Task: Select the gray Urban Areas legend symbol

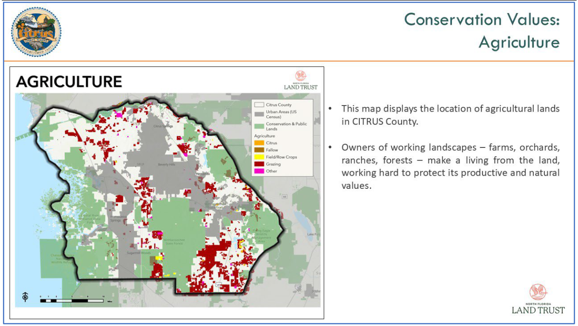Action: point(259,113)
